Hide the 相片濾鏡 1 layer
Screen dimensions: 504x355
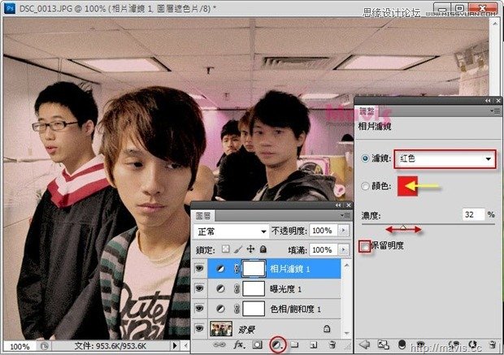click(x=200, y=268)
